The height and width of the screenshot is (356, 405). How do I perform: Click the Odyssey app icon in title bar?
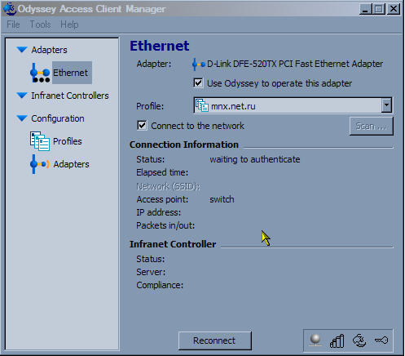point(10,9)
